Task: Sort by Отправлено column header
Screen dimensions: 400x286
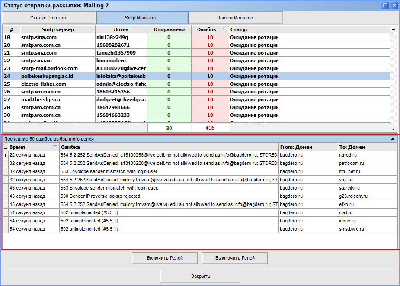Action: click(169, 29)
